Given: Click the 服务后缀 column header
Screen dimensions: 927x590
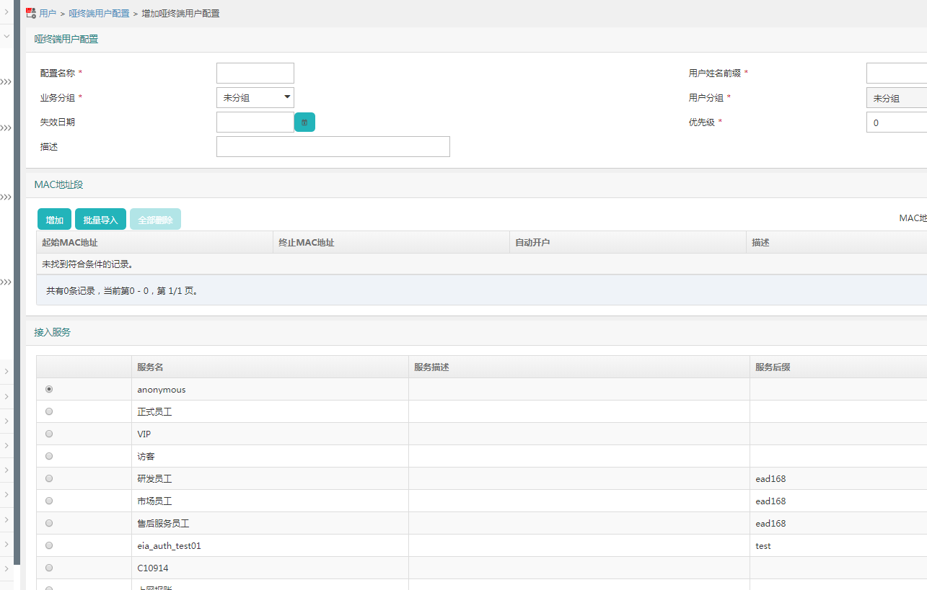Looking at the screenshot, I should tap(838, 367).
